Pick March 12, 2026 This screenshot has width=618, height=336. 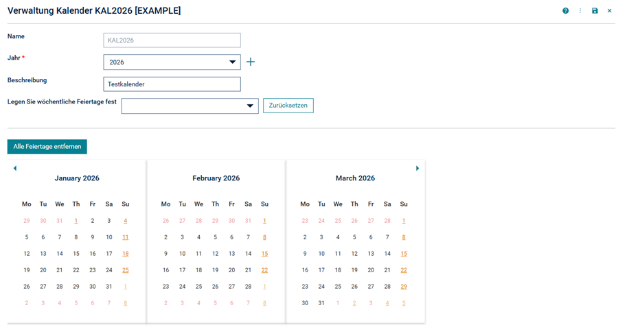pyautogui.click(x=354, y=254)
